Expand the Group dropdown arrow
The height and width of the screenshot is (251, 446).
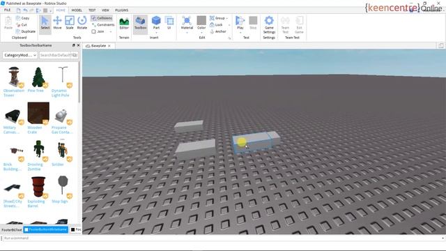[227, 18]
